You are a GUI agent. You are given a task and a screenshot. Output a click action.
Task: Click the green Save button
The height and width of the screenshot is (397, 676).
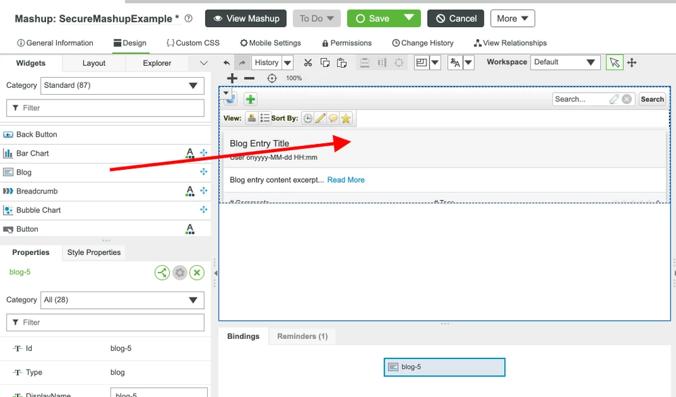[x=372, y=18]
